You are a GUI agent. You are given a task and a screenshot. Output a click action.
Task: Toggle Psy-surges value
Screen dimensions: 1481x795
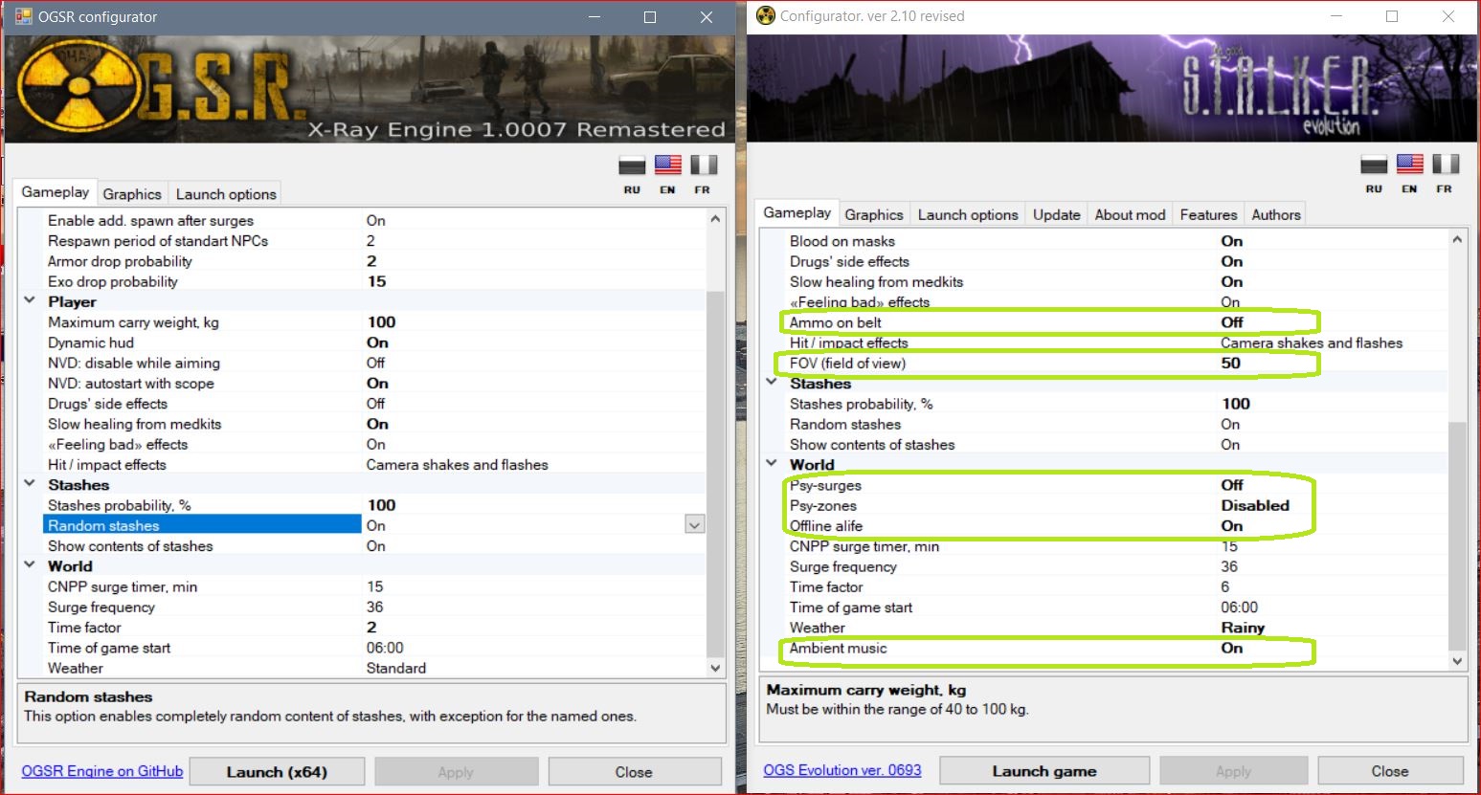[1232, 485]
